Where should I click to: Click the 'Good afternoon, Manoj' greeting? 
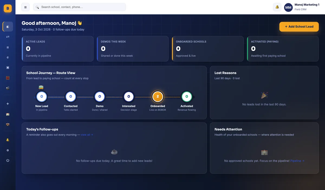click(x=52, y=23)
